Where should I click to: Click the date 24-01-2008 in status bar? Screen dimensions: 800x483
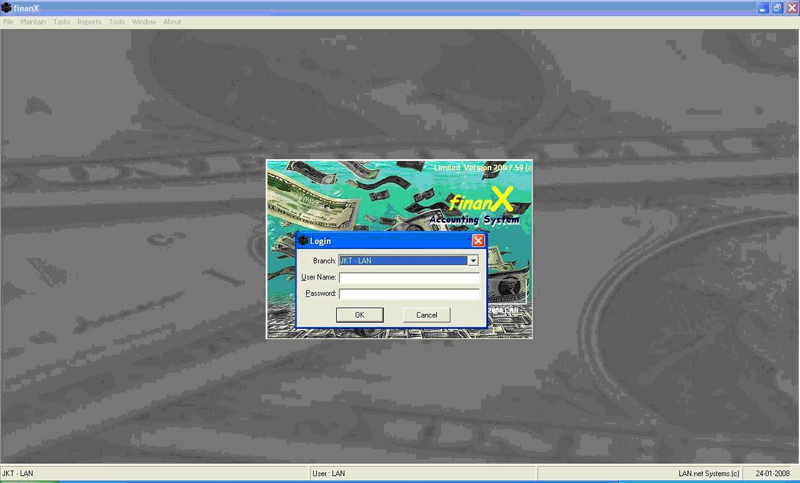point(772,474)
